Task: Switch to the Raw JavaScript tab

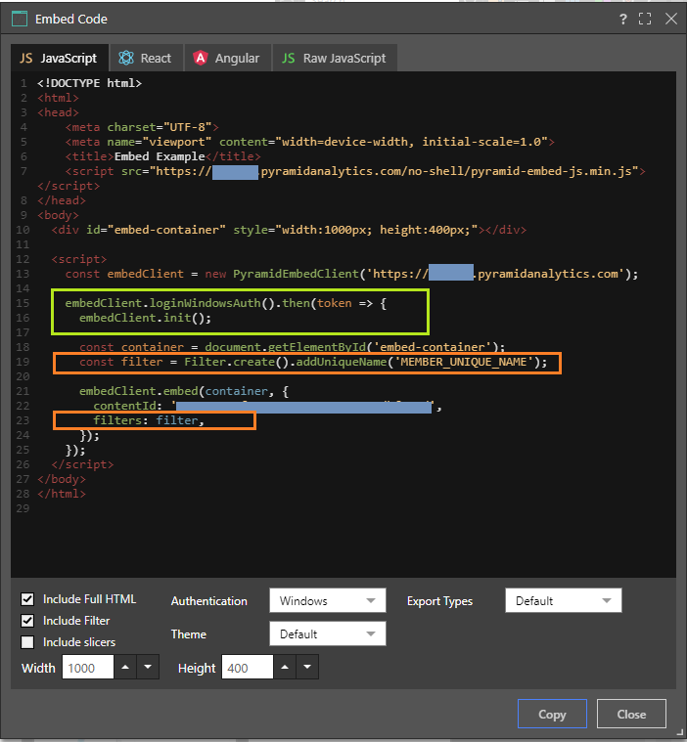Action: pyautogui.click(x=335, y=59)
